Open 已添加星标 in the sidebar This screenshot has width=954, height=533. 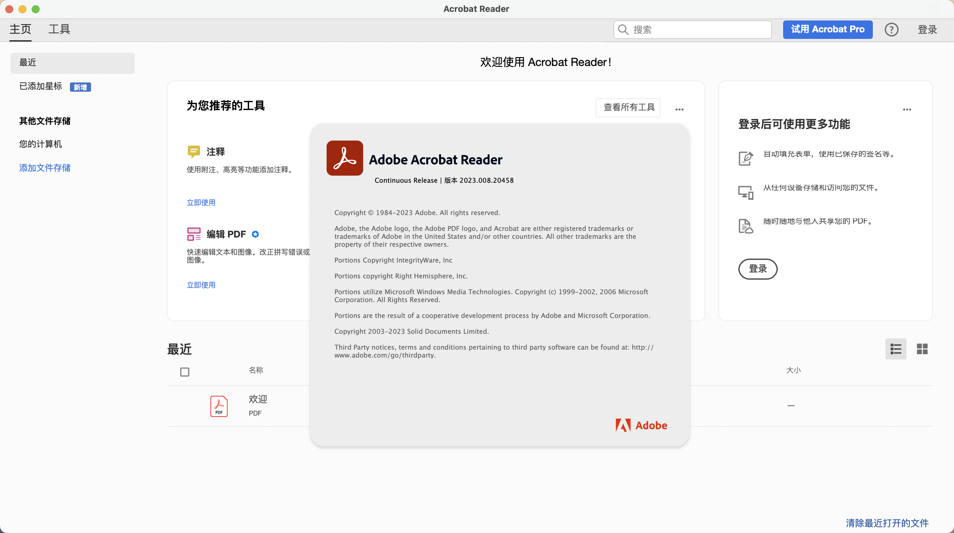(x=40, y=86)
